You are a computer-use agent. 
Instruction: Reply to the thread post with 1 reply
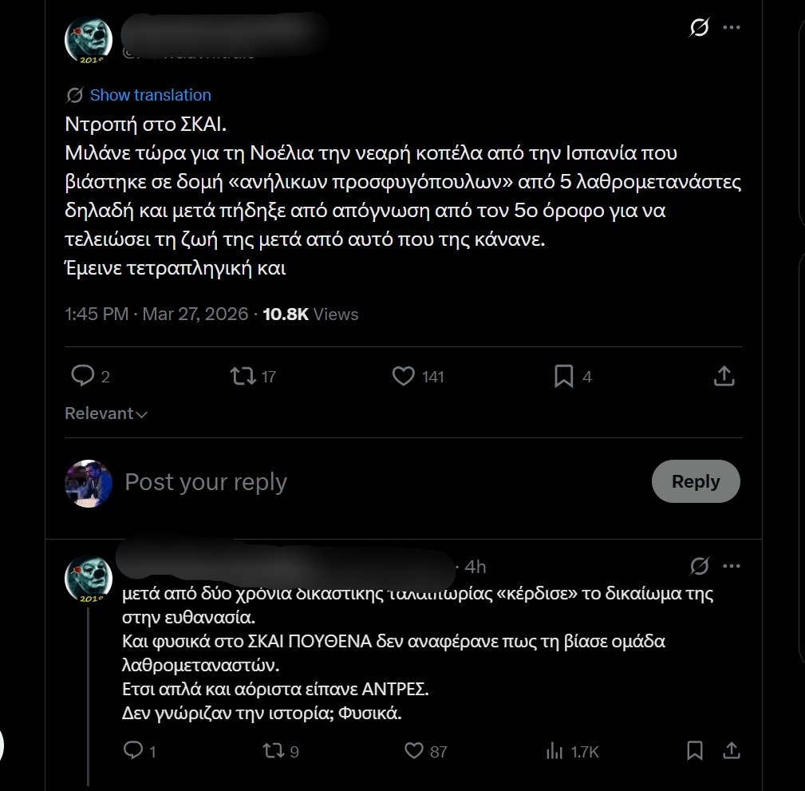click(x=133, y=750)
